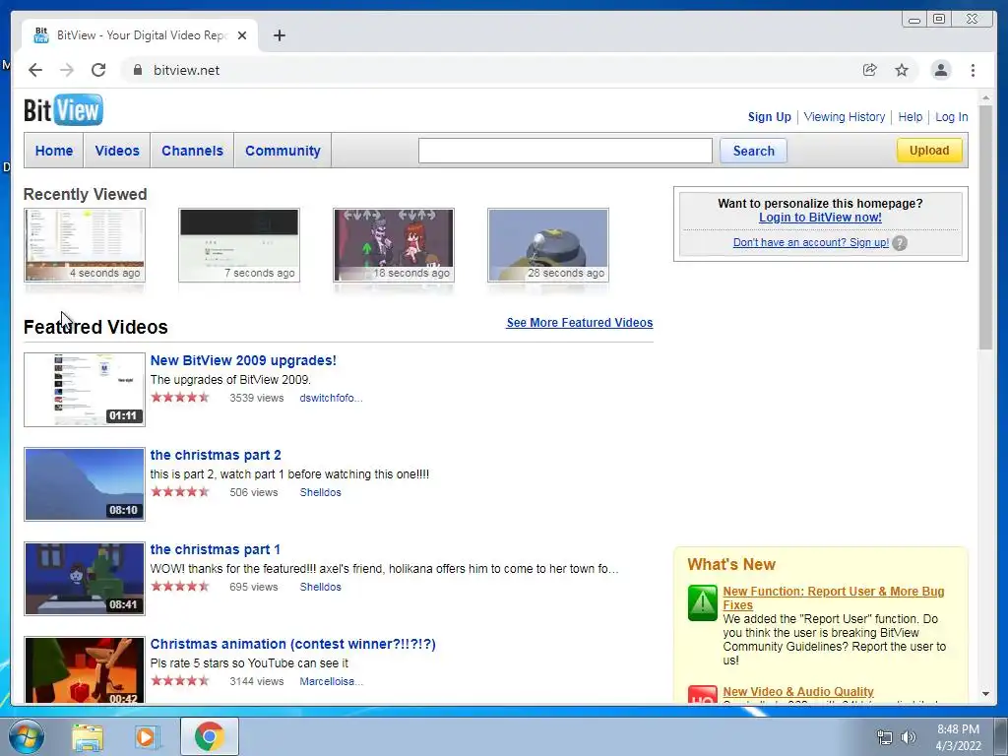Click the 00:42 video thumbnail
1008x756 pixels.
85,669
